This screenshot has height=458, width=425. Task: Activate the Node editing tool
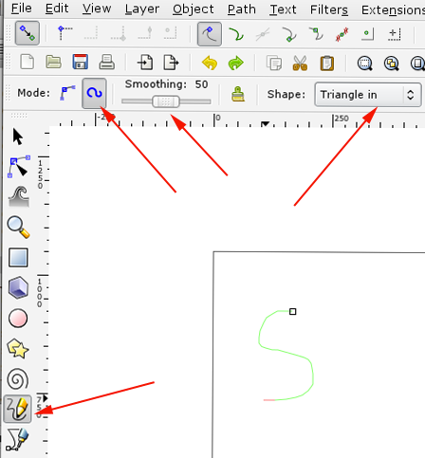click(18, 167)
